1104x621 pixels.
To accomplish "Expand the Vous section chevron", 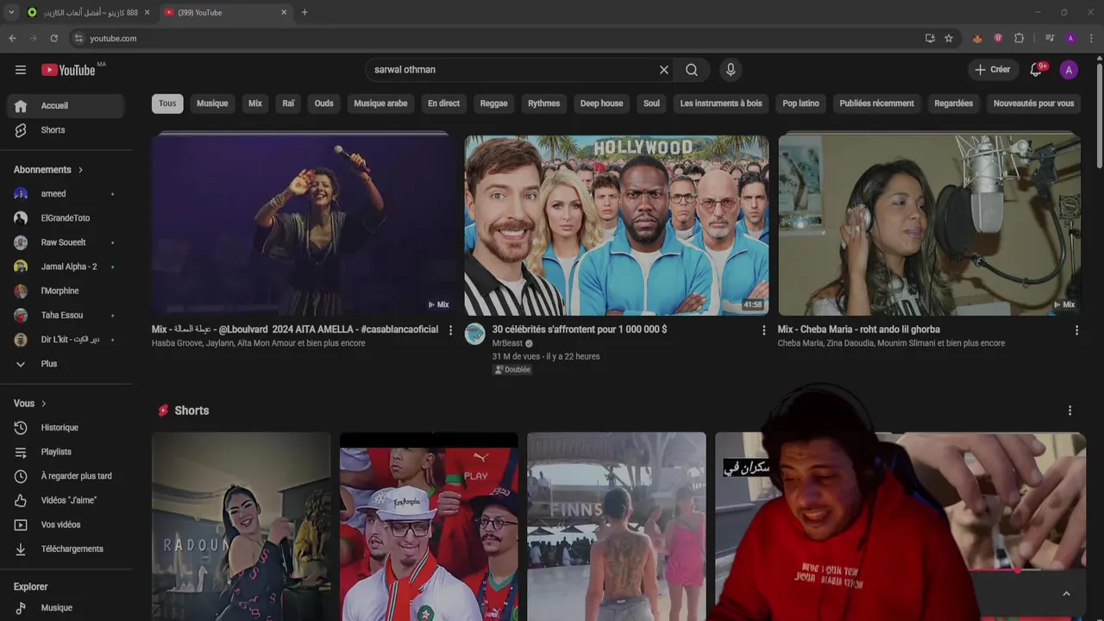I will [x=43, y=404].
